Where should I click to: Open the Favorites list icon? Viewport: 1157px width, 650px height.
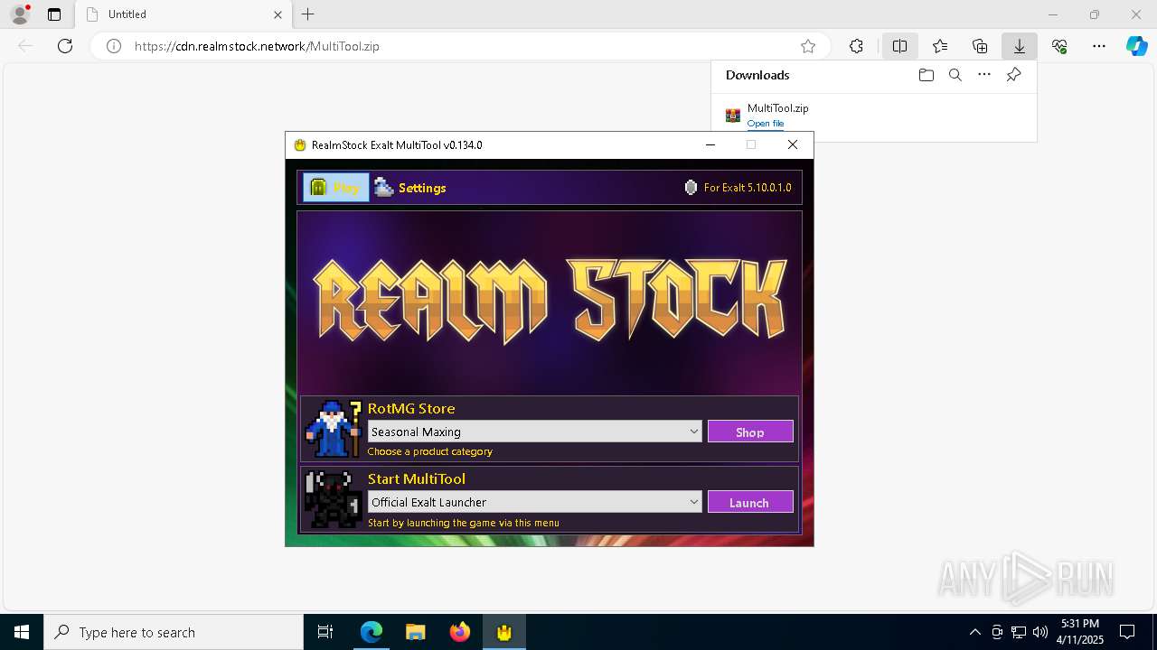tap(940, 46)
